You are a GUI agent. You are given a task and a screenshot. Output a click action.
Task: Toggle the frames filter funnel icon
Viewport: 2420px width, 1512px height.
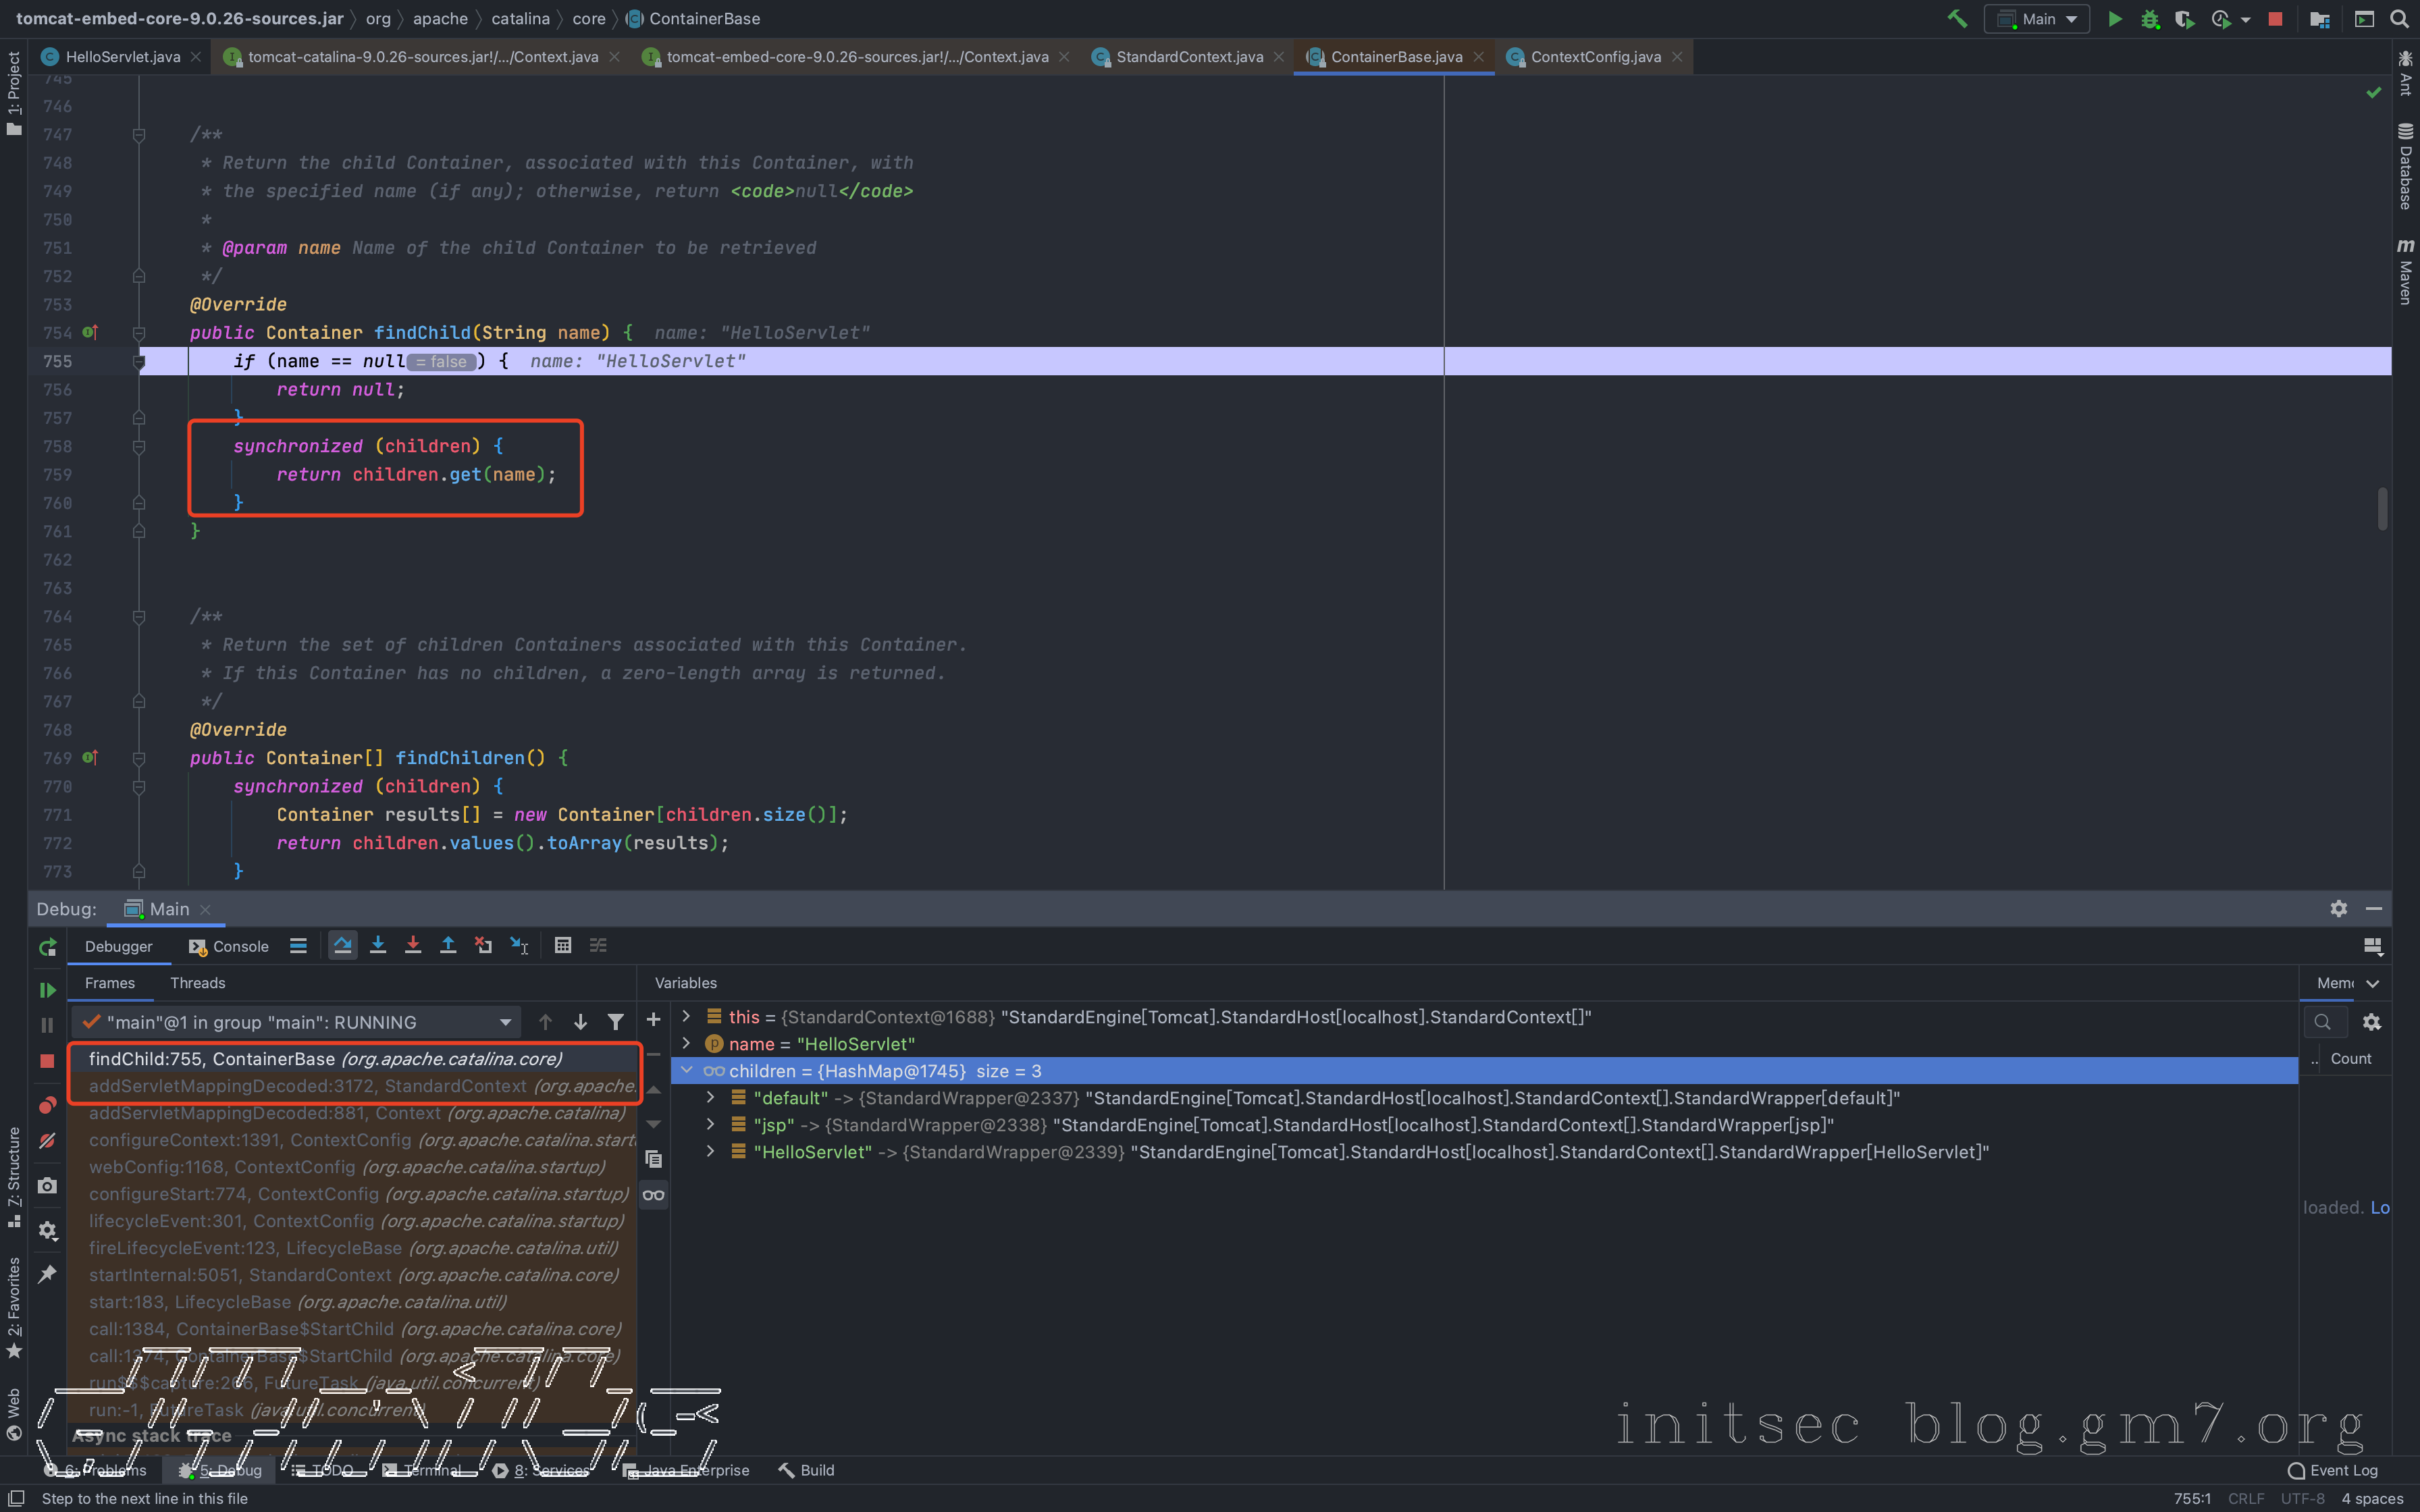(616, 1022)
